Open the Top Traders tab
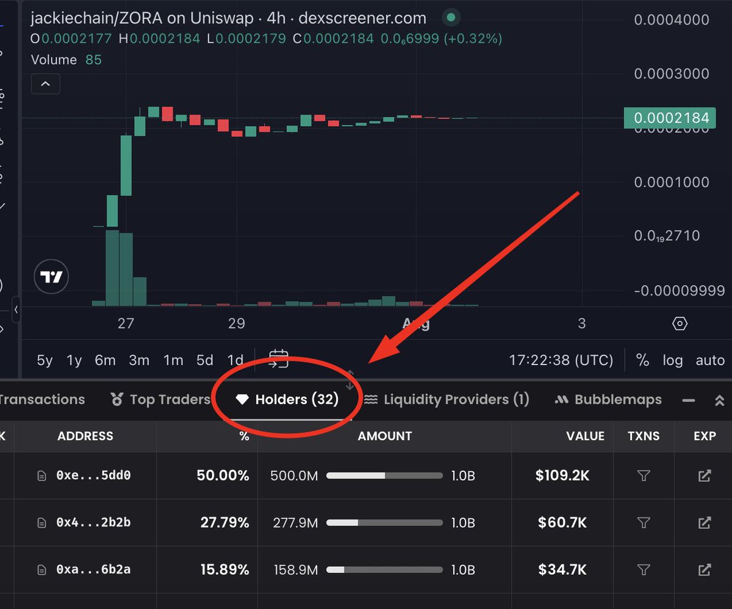The image size is (732, 609). tap(160, 400)
